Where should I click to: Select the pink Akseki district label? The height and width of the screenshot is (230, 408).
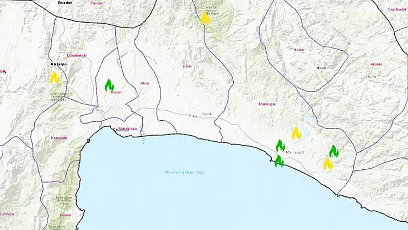click(x=376, y=64)
